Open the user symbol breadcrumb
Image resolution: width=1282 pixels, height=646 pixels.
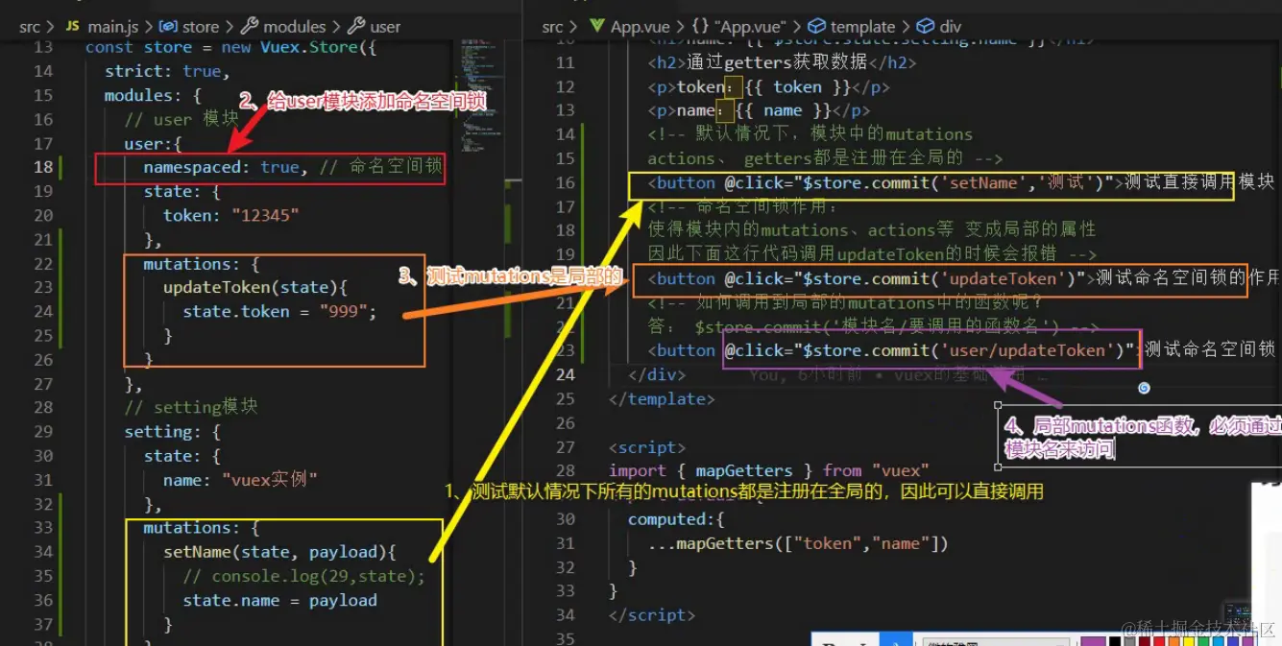[x=375, y=27]
